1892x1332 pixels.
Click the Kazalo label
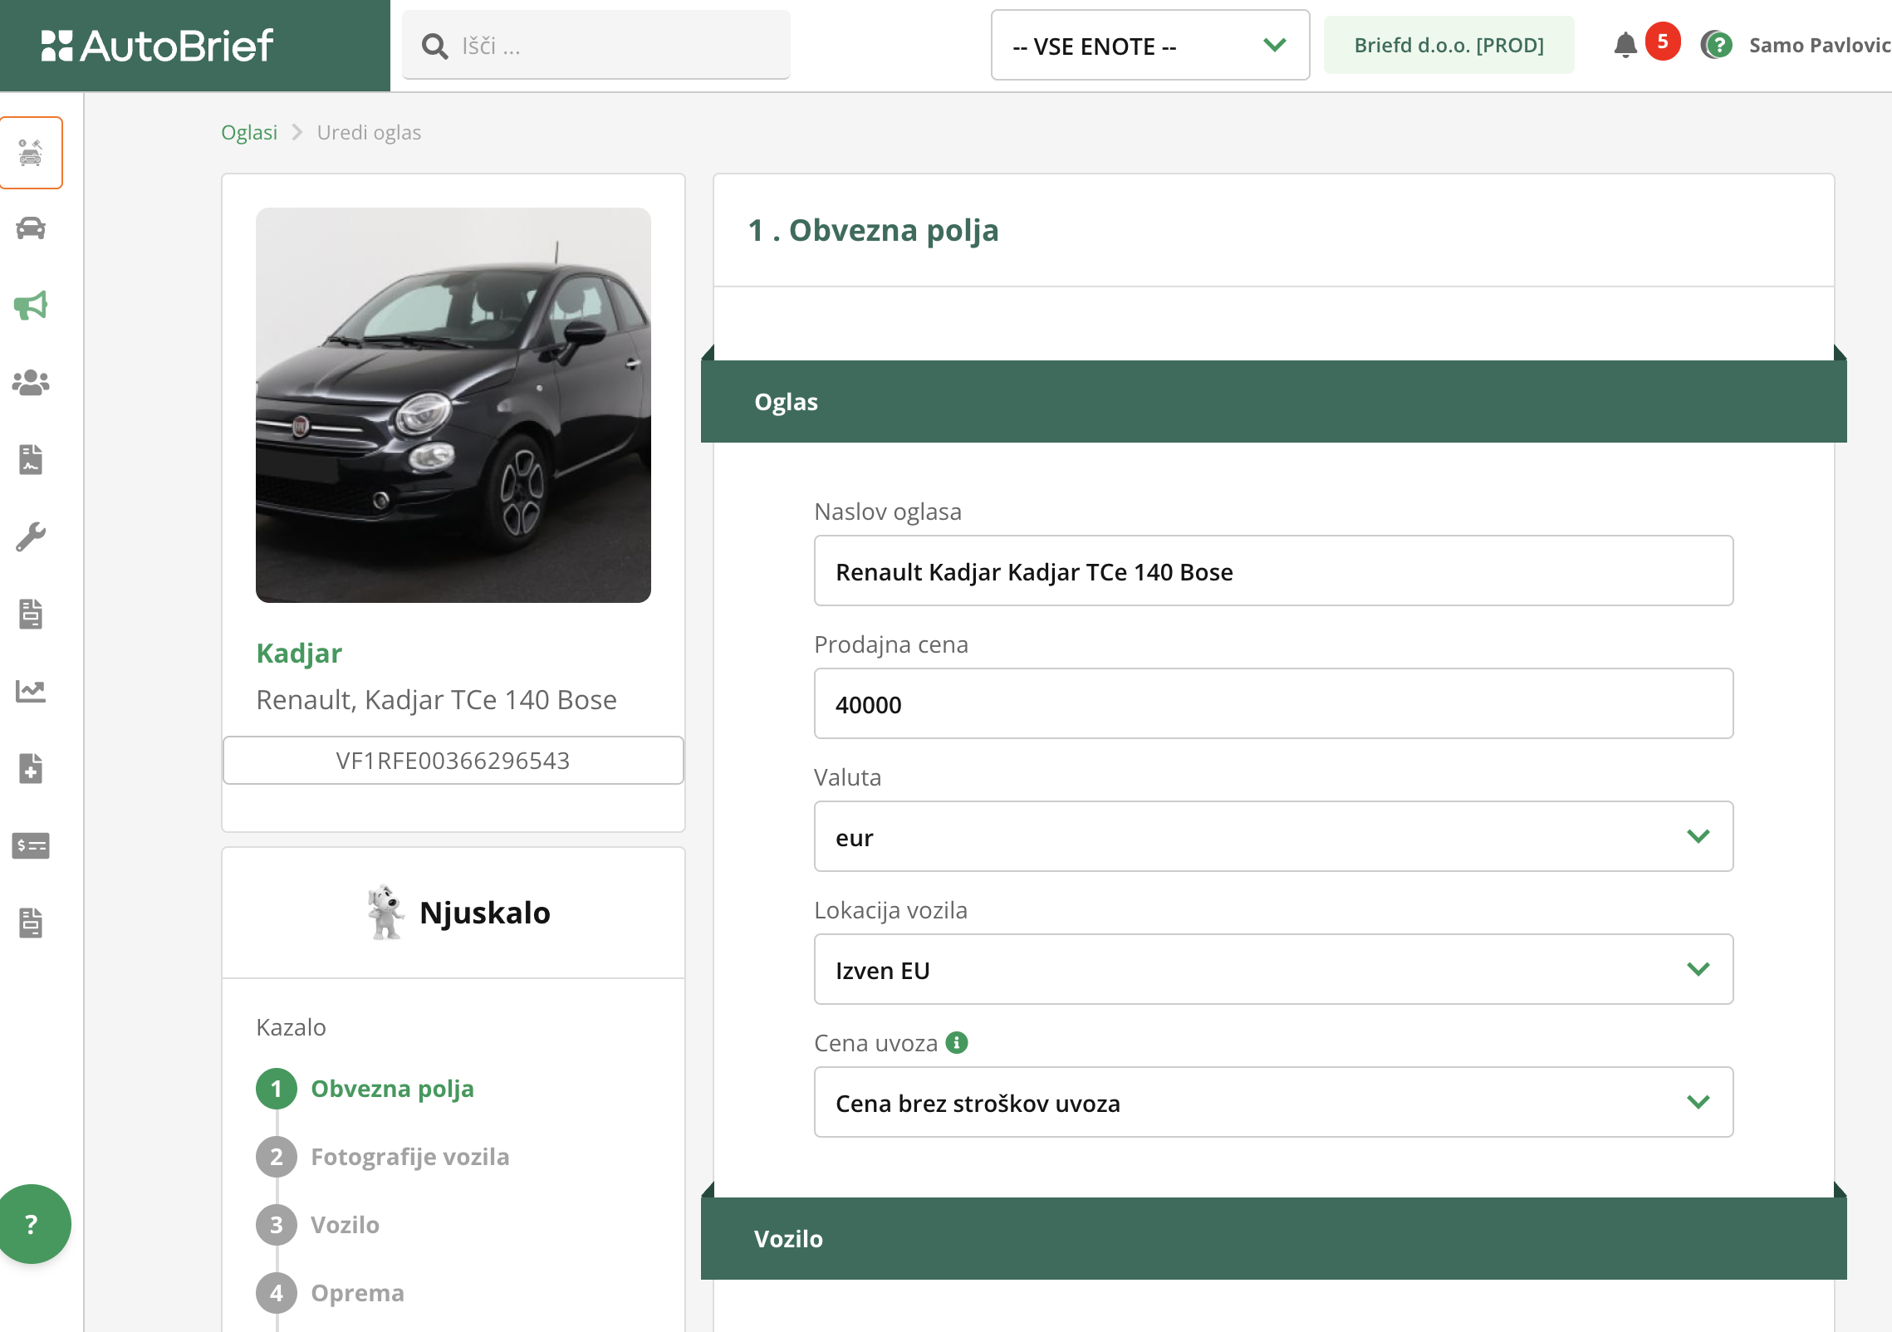coord(291,1027)
